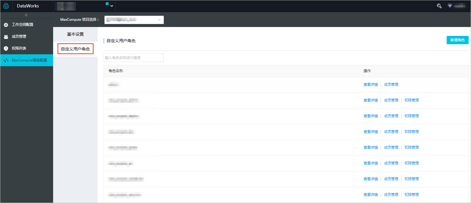Screen dimensions: 471x203
Task: Click the 自定义用户角色 section heading
Action: coord(121,41)
